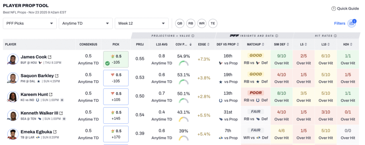
Task: Open the PFF Picks dropdown
Action: click(30, 24)
